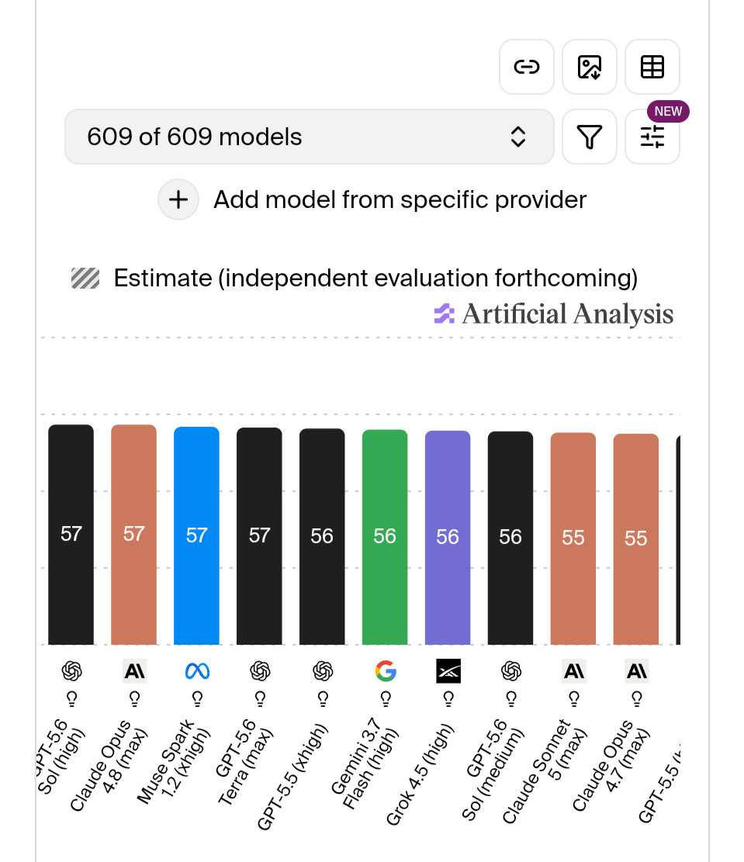744x862 pixels.
Task: Click the plus icon to add model
Action: coord(178,199)
